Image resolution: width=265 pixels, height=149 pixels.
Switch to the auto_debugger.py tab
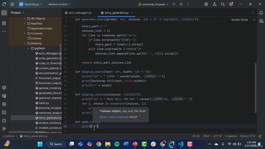coord(78,13)
